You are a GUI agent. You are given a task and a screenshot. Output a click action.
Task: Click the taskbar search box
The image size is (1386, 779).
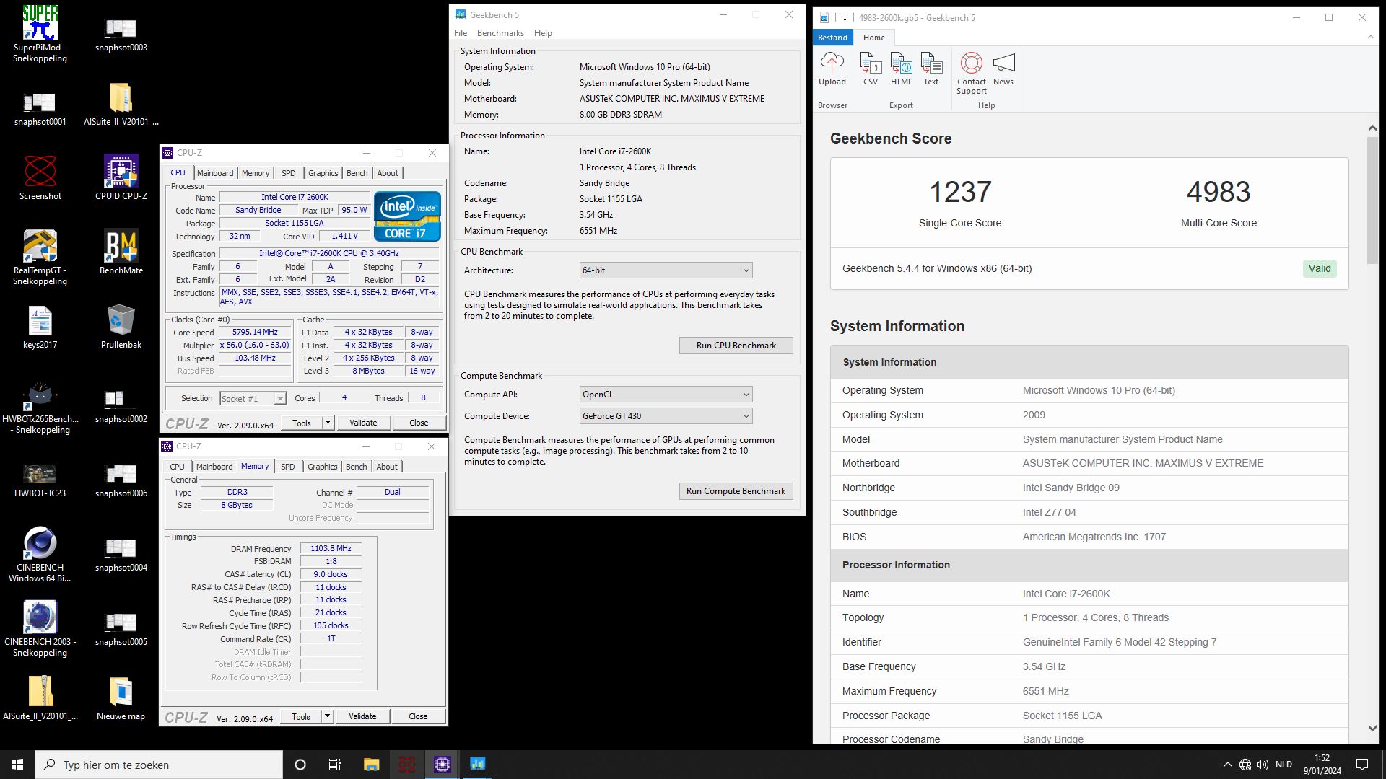click(x=159, y=765)
